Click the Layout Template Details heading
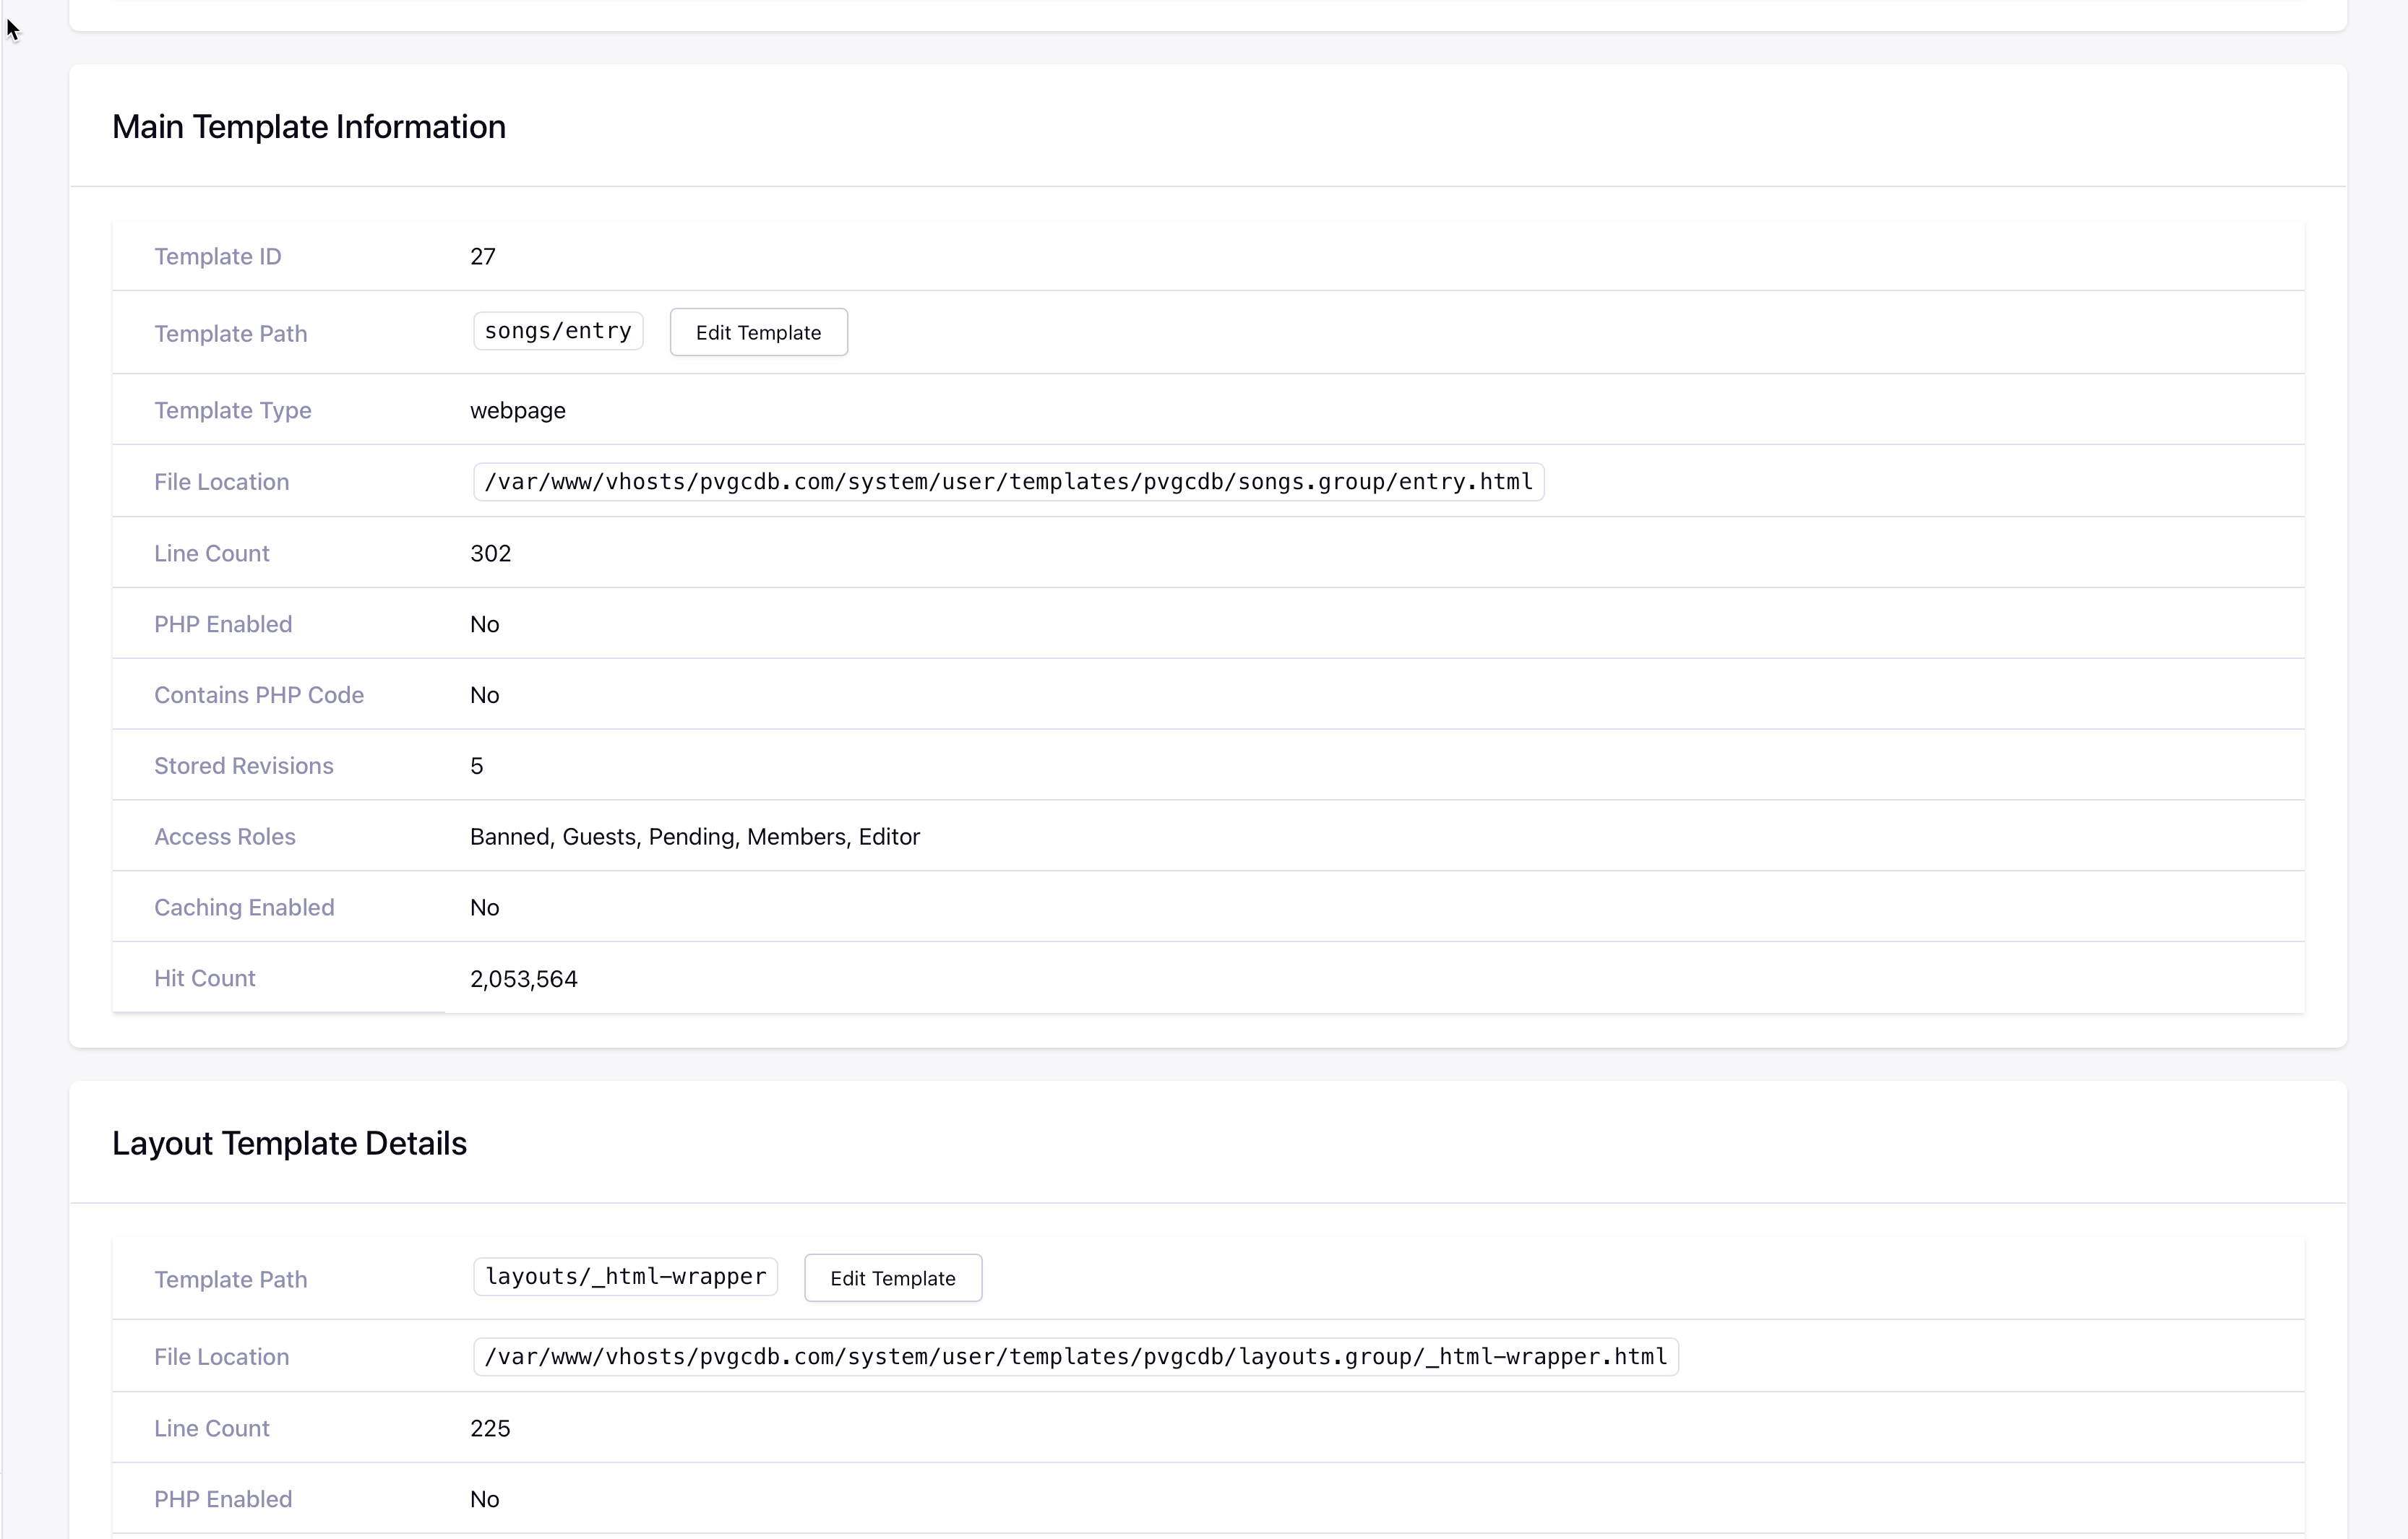Image resolution: width=2408 pixels, height=1539 pixels. (x=289, y=1143)
